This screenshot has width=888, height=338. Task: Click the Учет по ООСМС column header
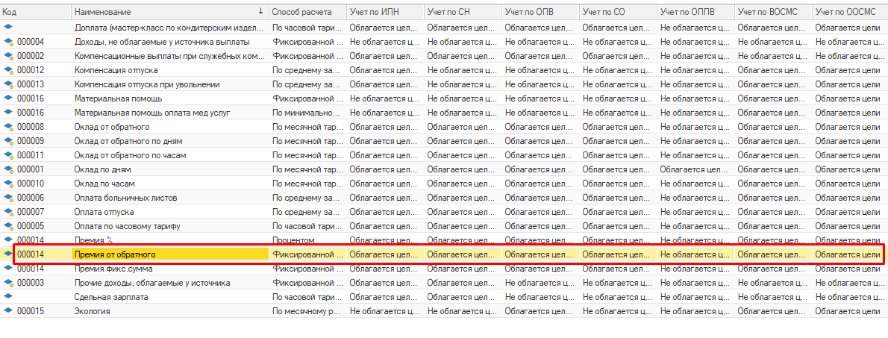(x=850, y=11)
